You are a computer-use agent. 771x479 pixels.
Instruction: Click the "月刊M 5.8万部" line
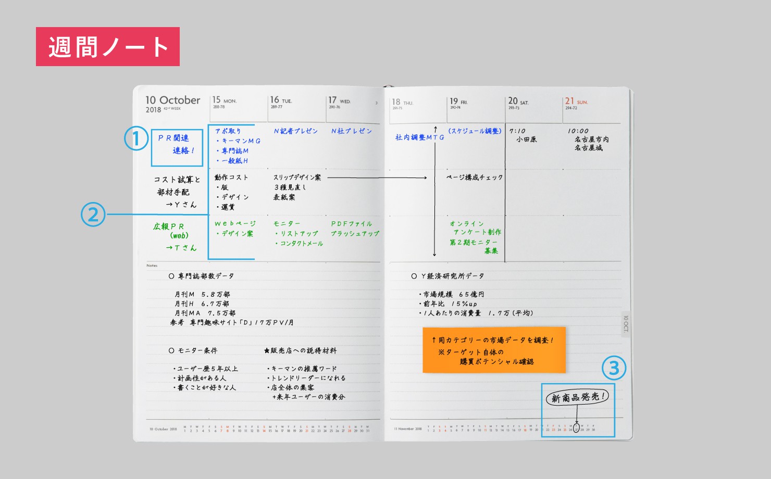click(x=202, y=295)
